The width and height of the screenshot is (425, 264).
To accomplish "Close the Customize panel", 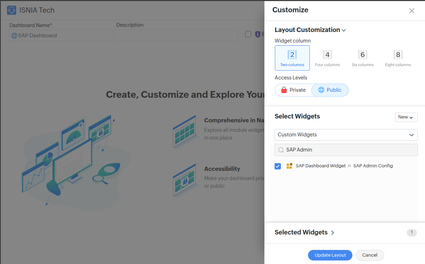I will (412, 11).
